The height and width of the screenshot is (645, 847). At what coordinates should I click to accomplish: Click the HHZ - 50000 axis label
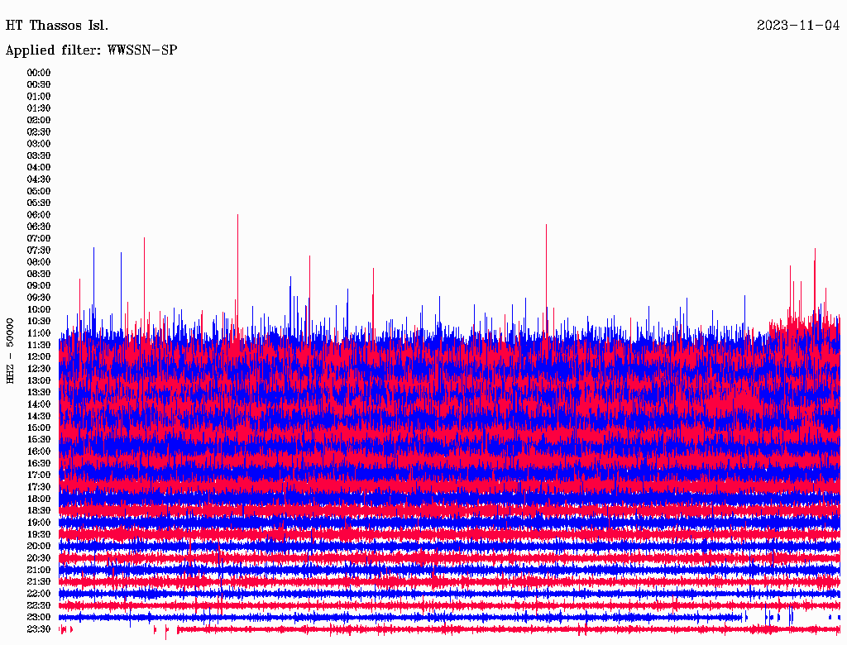10,350
